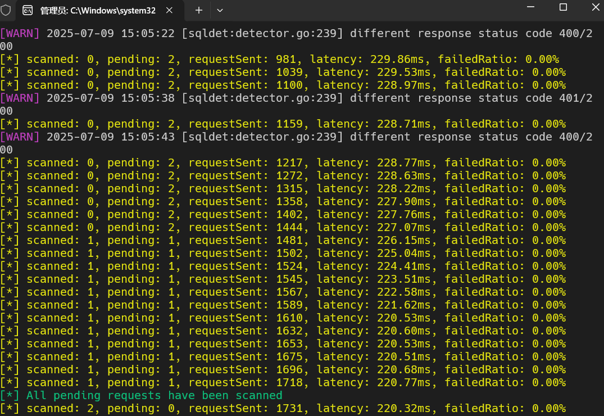The height and width of the screenshot is (416, 604).
Task: Click the line with requestSent: 1217
Action: [283, 162]
